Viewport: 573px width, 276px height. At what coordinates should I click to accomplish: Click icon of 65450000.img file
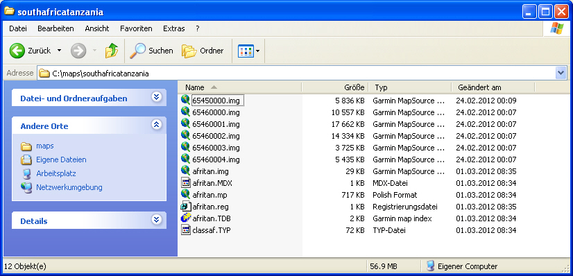(x=186, y=100)
